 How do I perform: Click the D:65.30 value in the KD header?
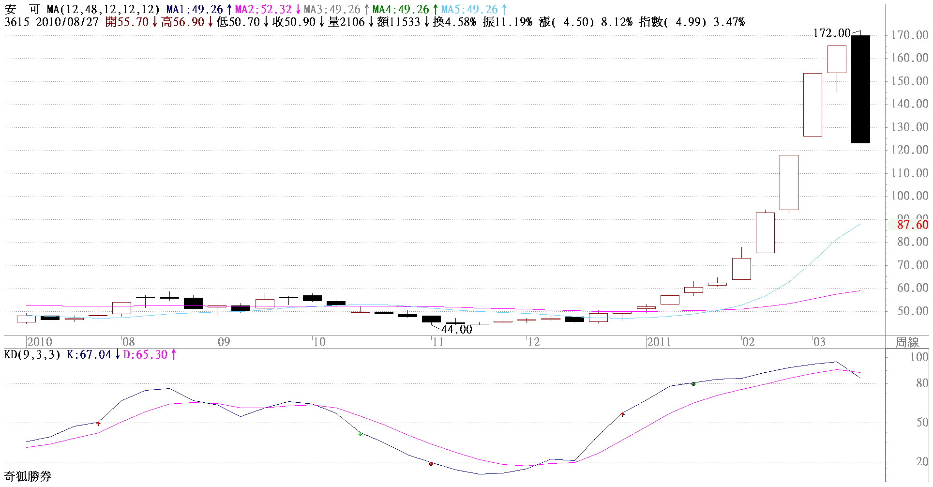(x=145, y=355)
